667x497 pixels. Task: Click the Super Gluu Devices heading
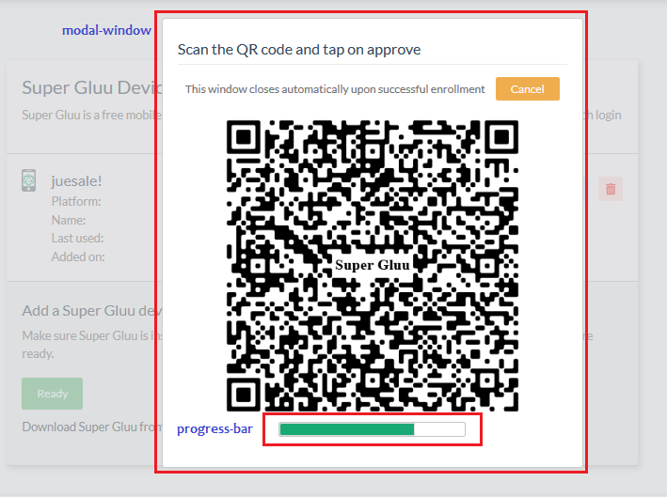click(92, 87)
